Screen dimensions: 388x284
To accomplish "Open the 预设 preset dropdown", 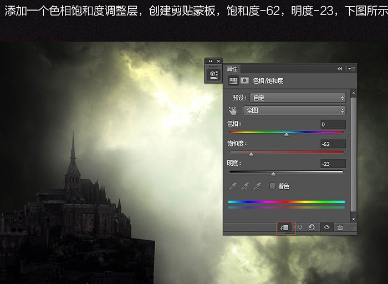I will 296,98.
